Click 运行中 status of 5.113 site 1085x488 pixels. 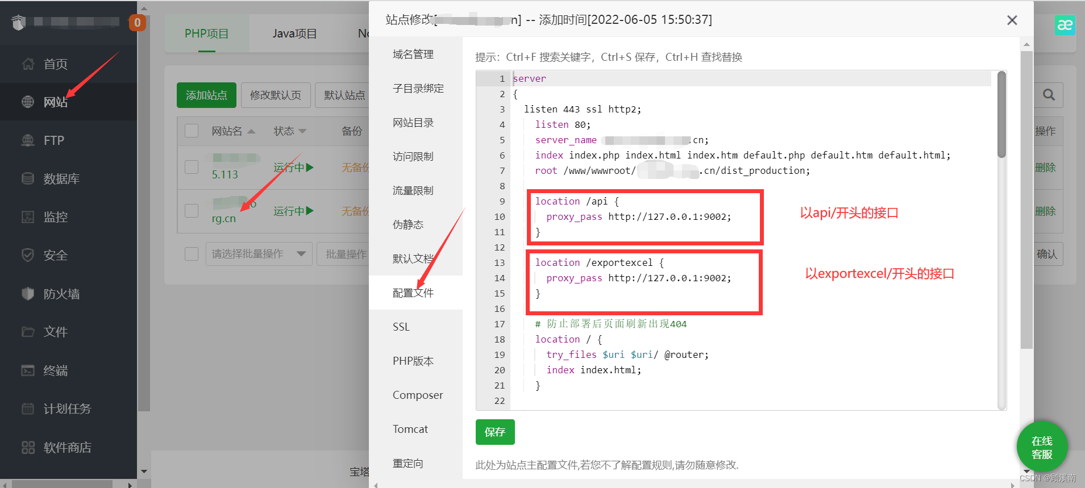(293, 168)
